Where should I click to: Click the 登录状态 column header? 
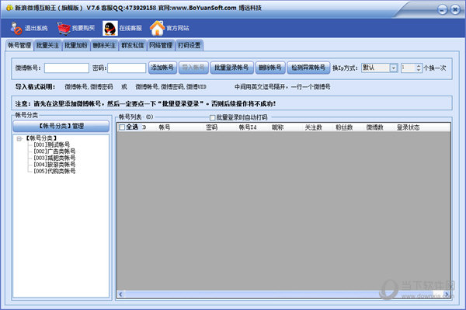pyautogui.click(x=408, y=127)
